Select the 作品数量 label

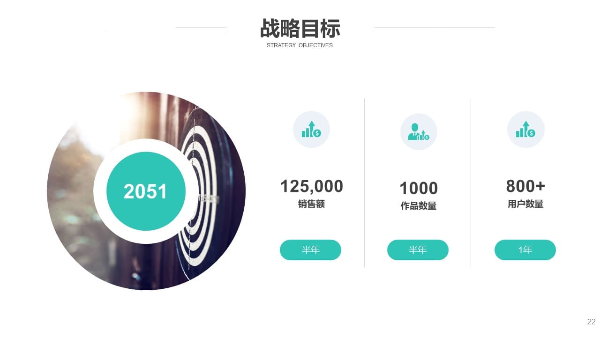click(x=419, y=206)
